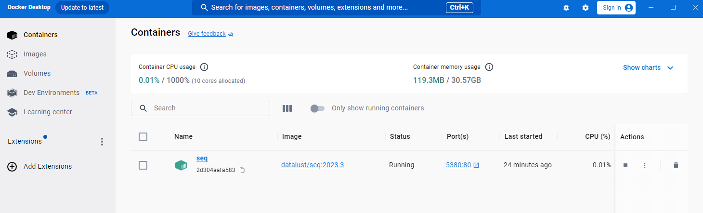Viewport: 703px width, 213px height.
Task: Check the select-all containers checkbox
Action: pyautogui.click(x=143, y=137)
